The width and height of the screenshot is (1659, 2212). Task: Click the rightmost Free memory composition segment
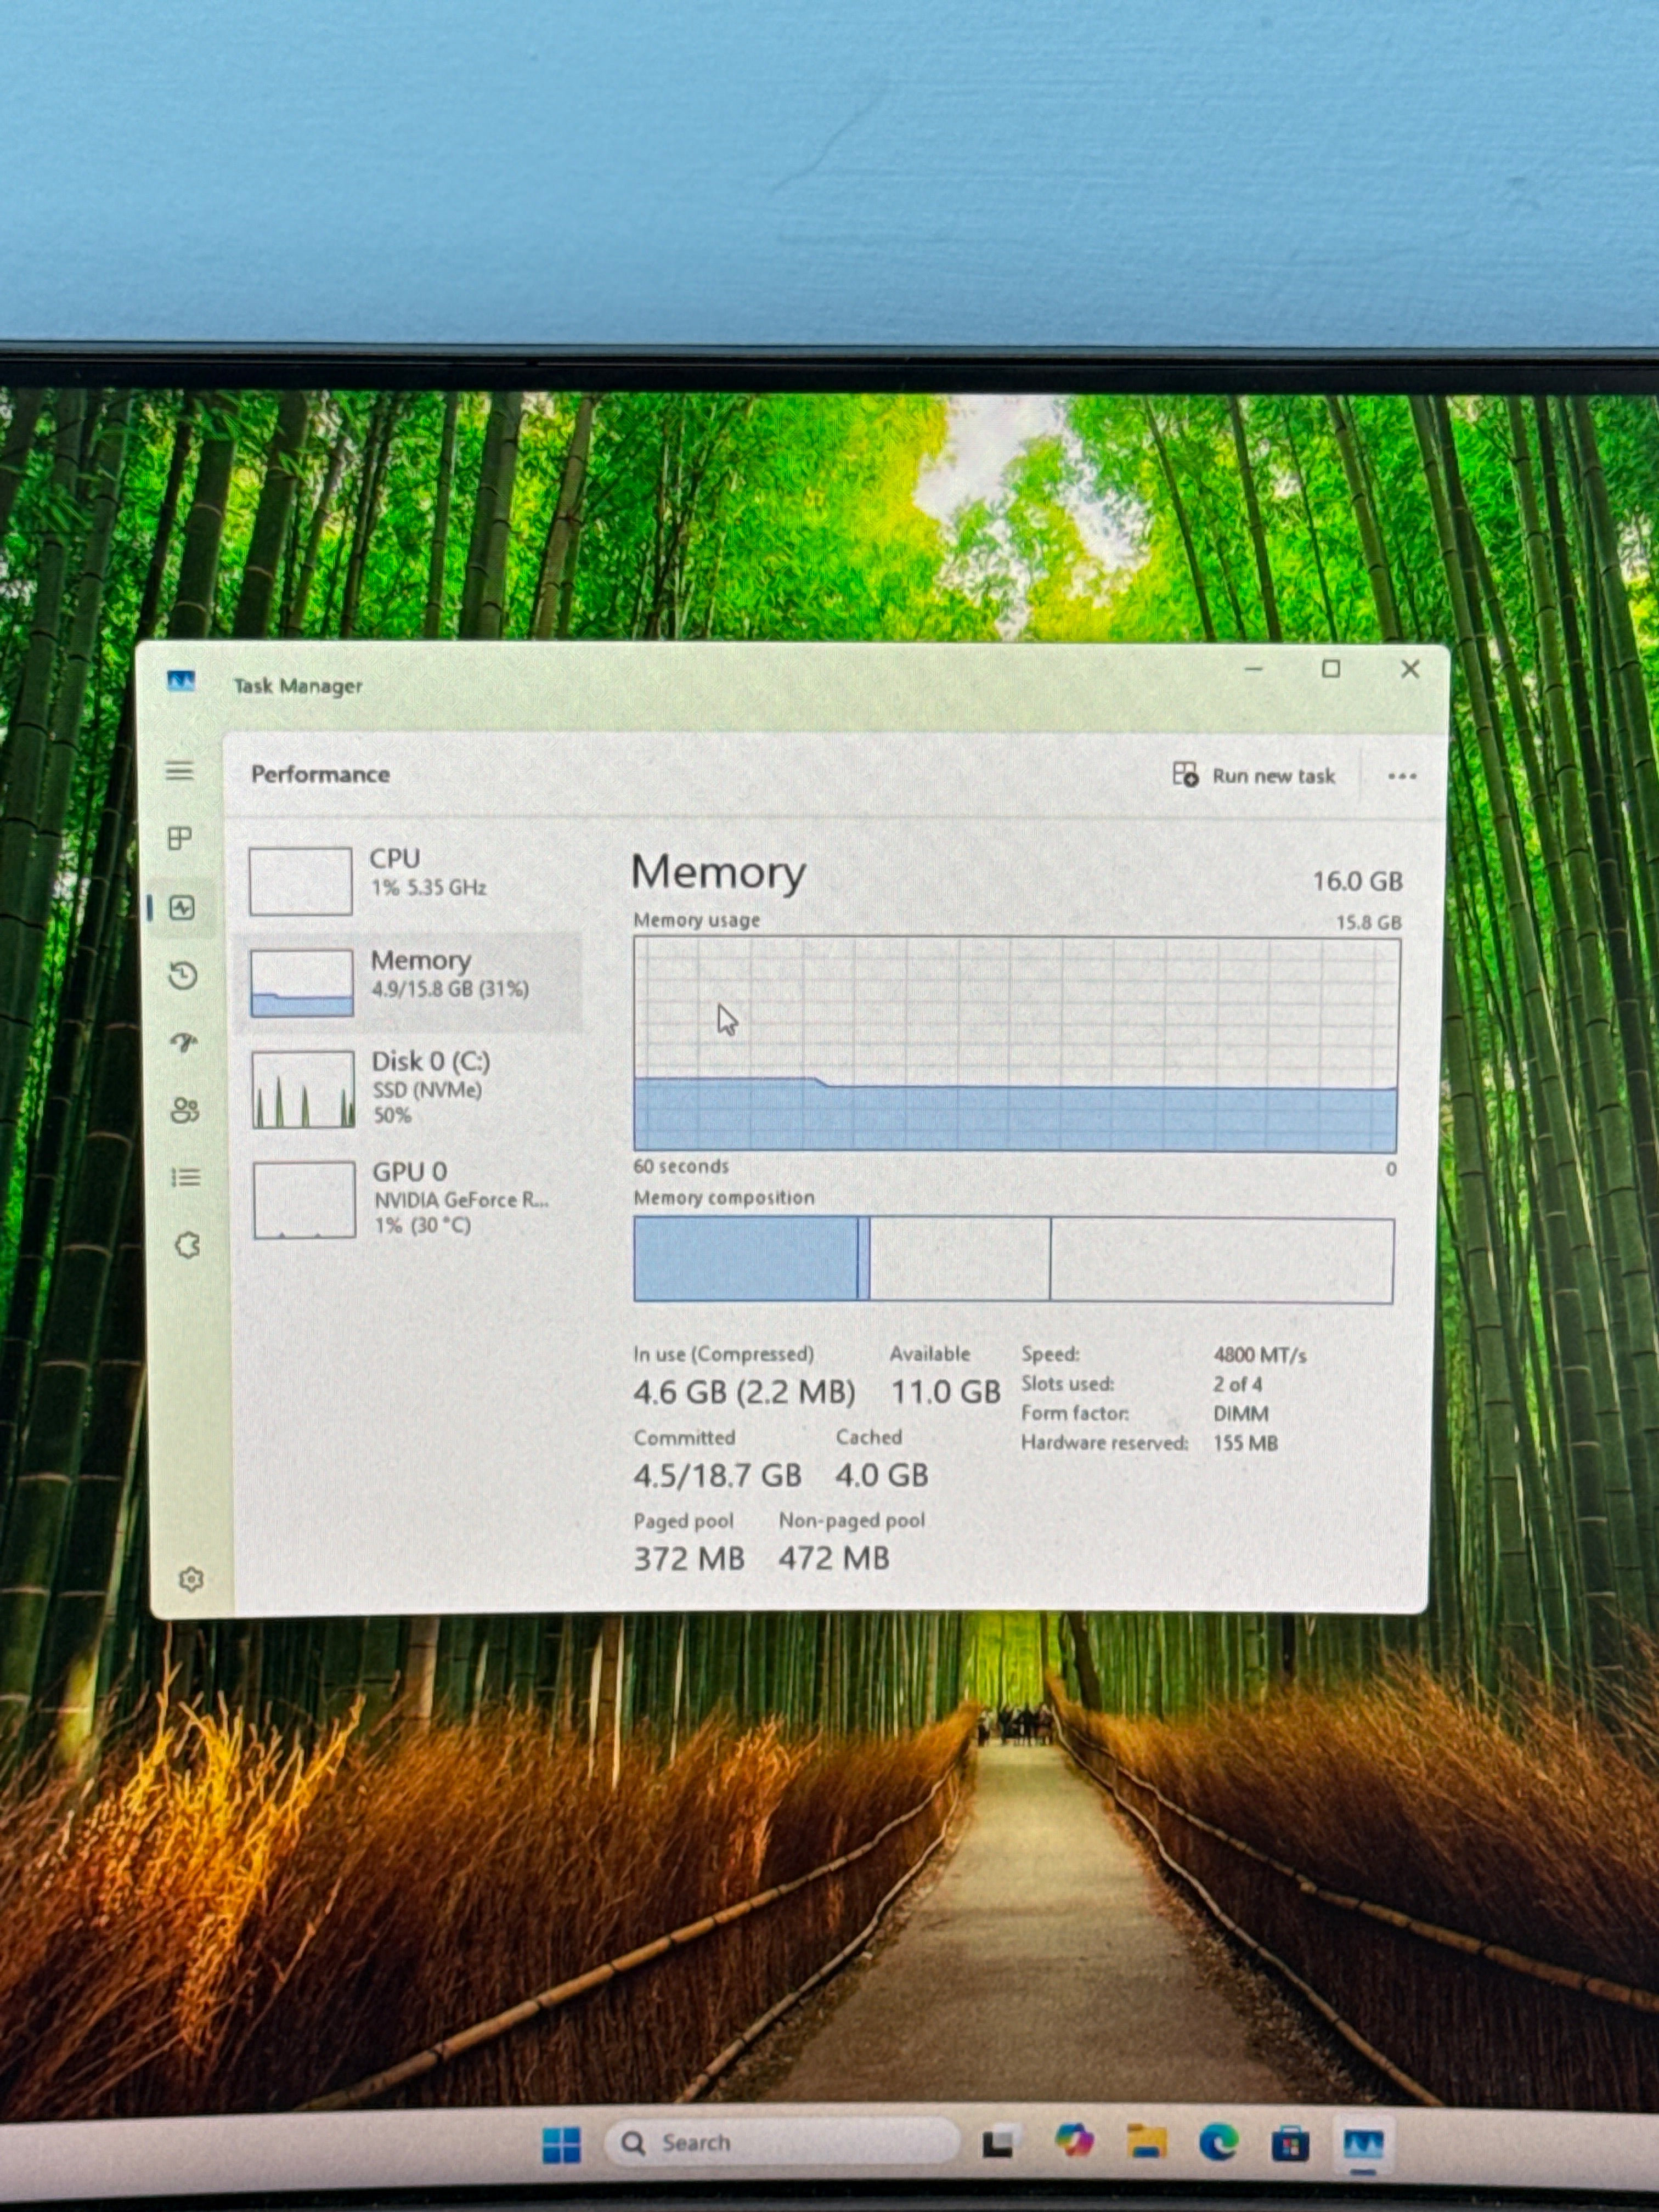1221,1260
